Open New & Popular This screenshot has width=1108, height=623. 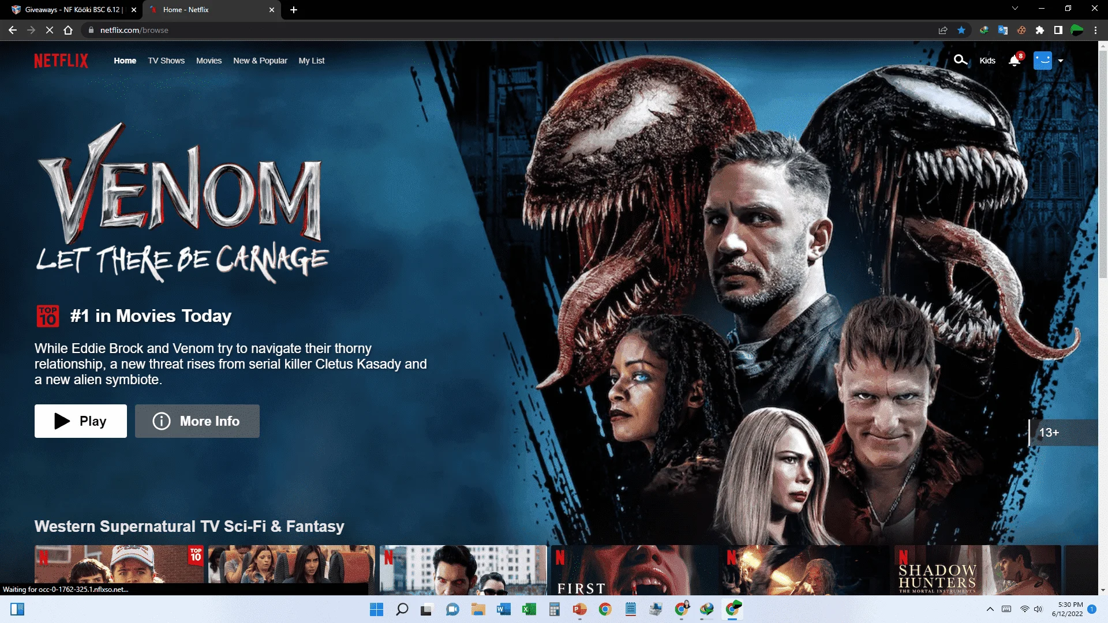coord(260,61)
